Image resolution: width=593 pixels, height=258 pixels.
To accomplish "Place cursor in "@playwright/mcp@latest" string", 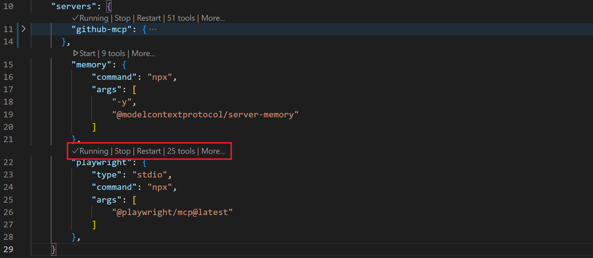I will (x=172, y=212).
